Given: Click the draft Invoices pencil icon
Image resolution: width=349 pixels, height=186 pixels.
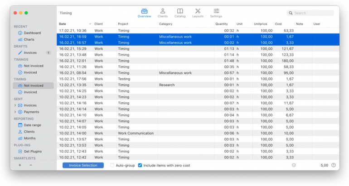Looking at the screenshot, I should click(20, 52).
